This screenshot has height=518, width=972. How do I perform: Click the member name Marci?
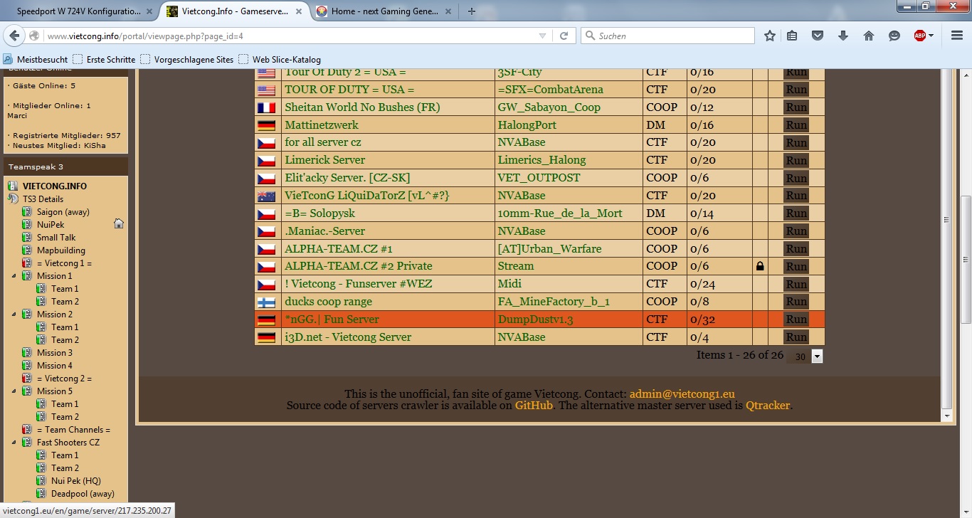pos(17,115)
